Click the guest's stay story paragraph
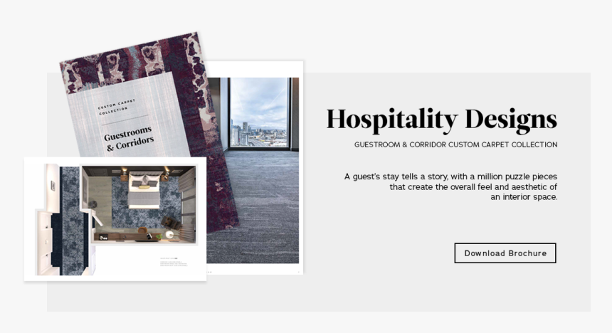This screenshot has width=612, height=333. pos(450,186)
